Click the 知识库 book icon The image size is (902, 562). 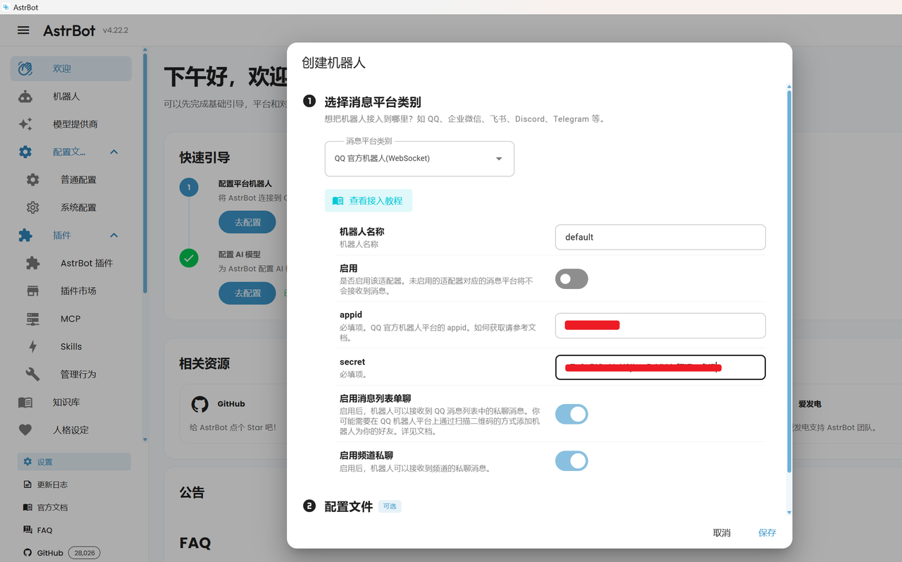pyautogui.click(x=25, y=402)
